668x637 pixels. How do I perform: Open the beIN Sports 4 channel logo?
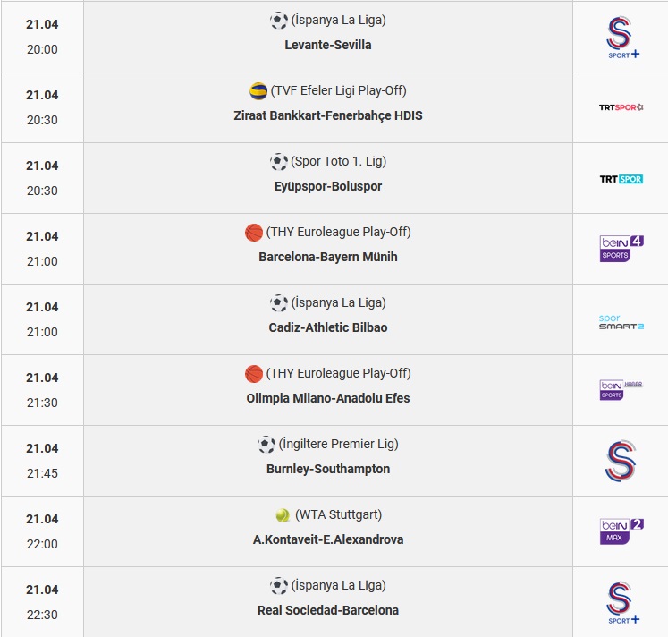tap(621, 249)
